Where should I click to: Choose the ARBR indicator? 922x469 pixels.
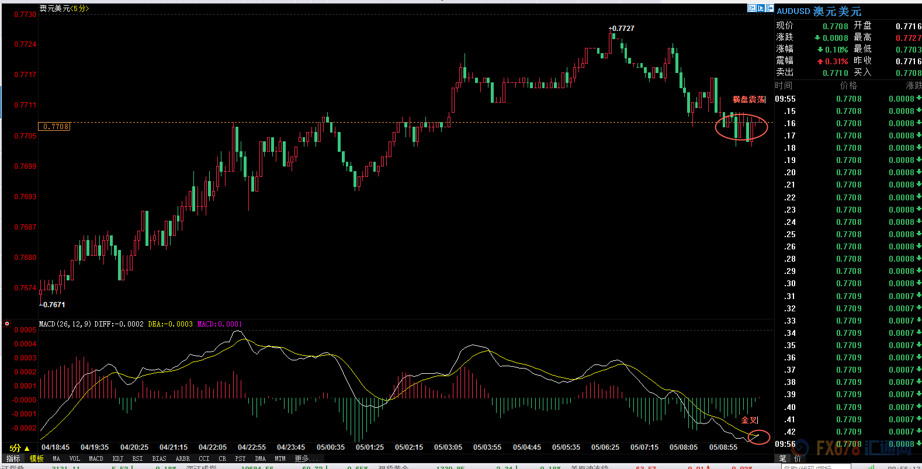pyautogui.click(x=183, y=459)
